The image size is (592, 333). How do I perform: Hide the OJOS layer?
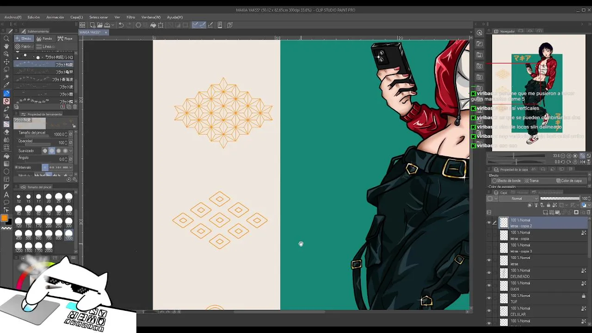(x=489, y=286)
